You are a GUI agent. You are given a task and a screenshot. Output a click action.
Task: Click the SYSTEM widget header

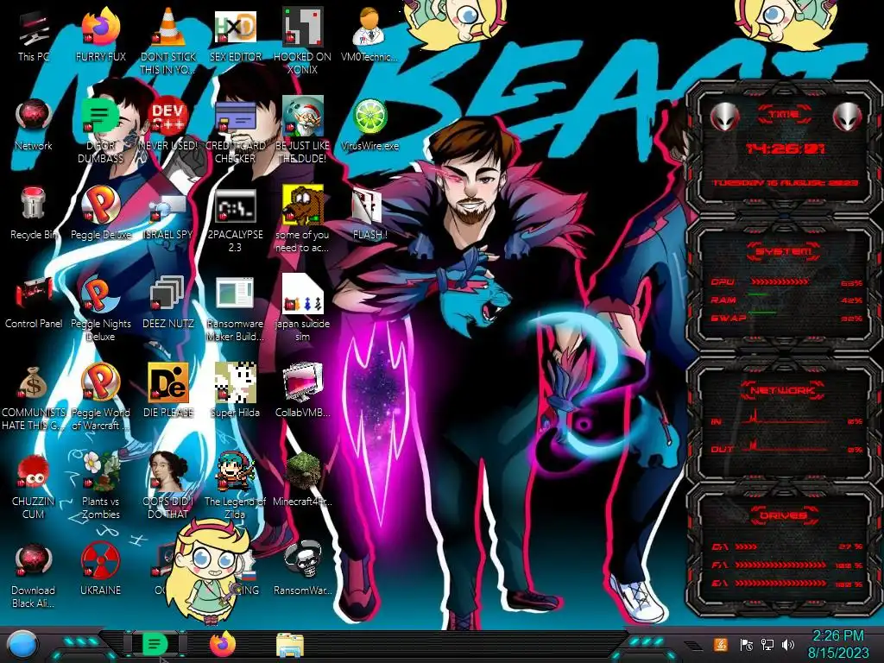(x=783, y=251)
